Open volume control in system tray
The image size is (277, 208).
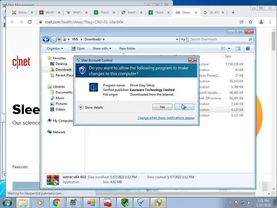[x=250, y=203]
